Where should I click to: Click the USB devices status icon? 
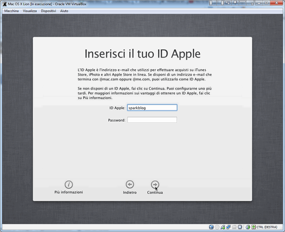223,227
